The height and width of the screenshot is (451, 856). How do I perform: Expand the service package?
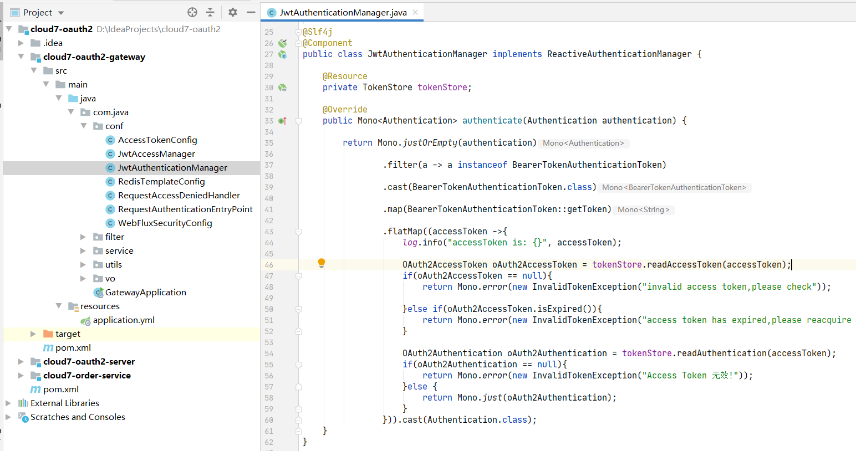(x=84, y=250)
